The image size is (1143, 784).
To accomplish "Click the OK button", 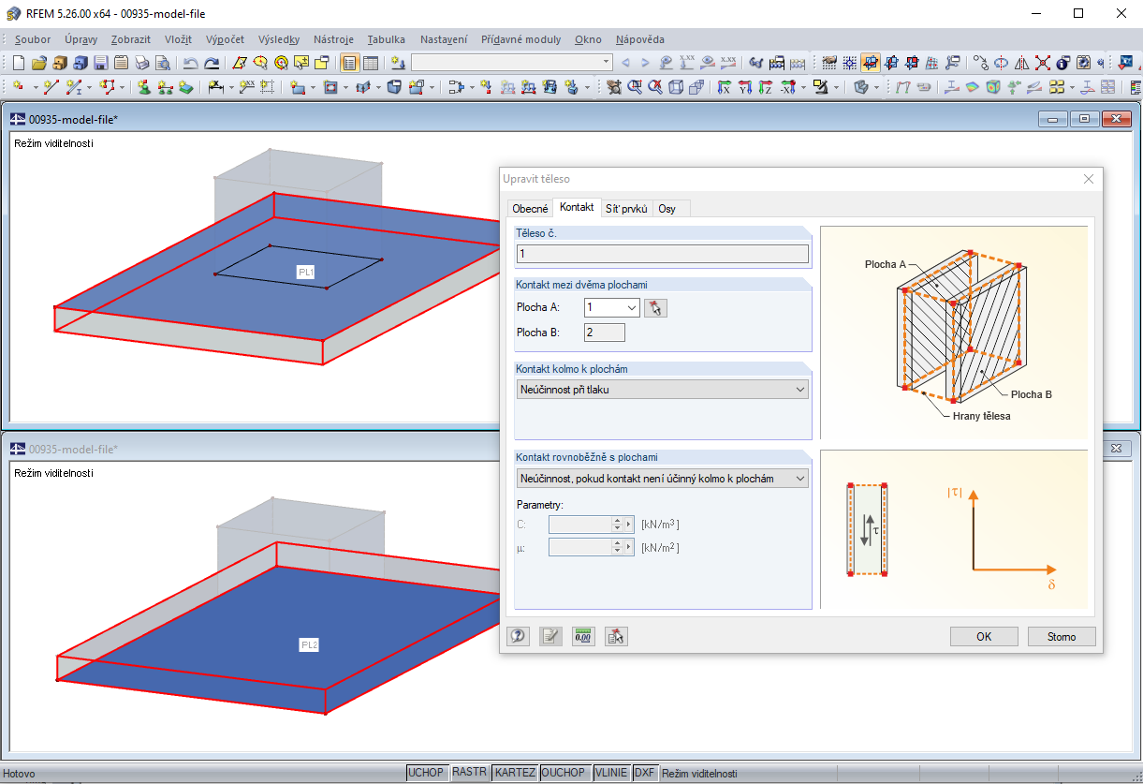I will pyautogui.click(x=984, y=637).
